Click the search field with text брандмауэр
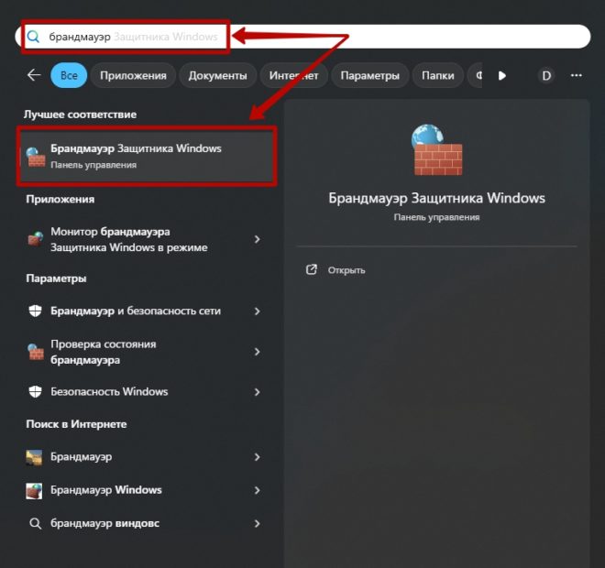605x568 pixels. 302,37
